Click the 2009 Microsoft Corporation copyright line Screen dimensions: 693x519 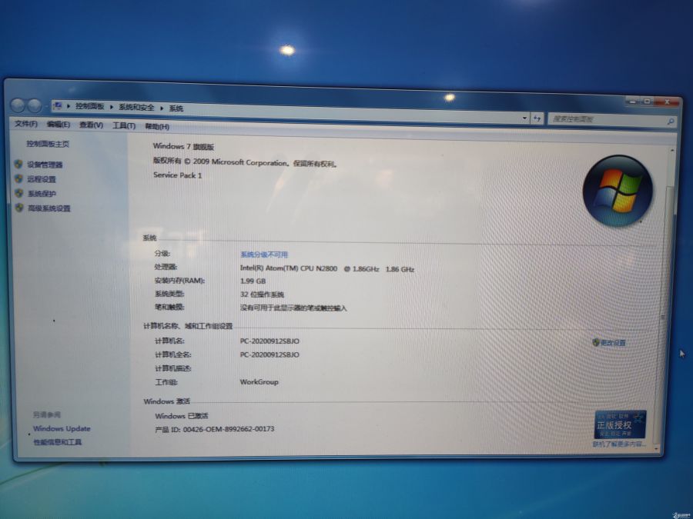(x=246, y=162)
